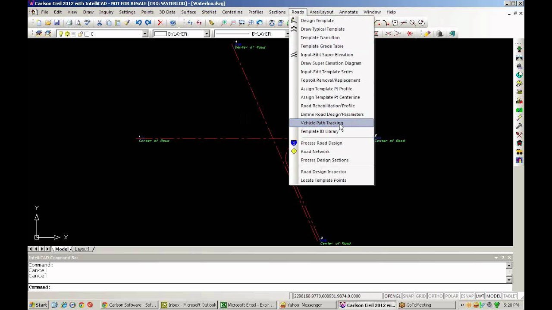Switch to Inbox - Microsoft Outlook taskbar button
552x310 pixels.
click(x=189, y=305)
